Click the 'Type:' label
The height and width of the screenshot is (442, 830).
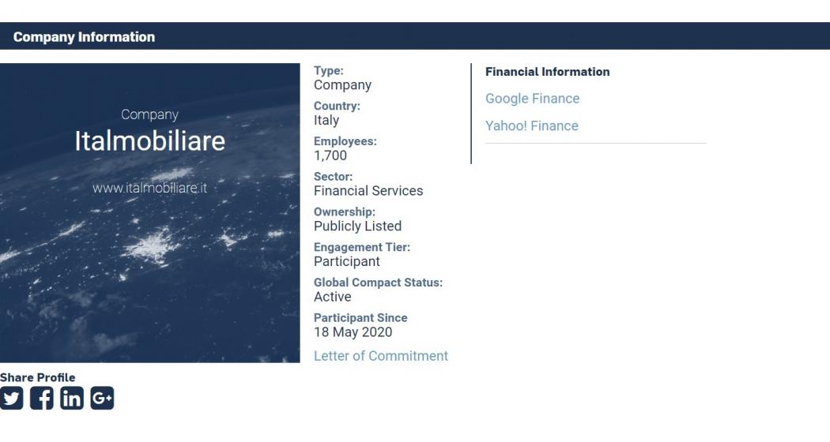pos(329,71)
